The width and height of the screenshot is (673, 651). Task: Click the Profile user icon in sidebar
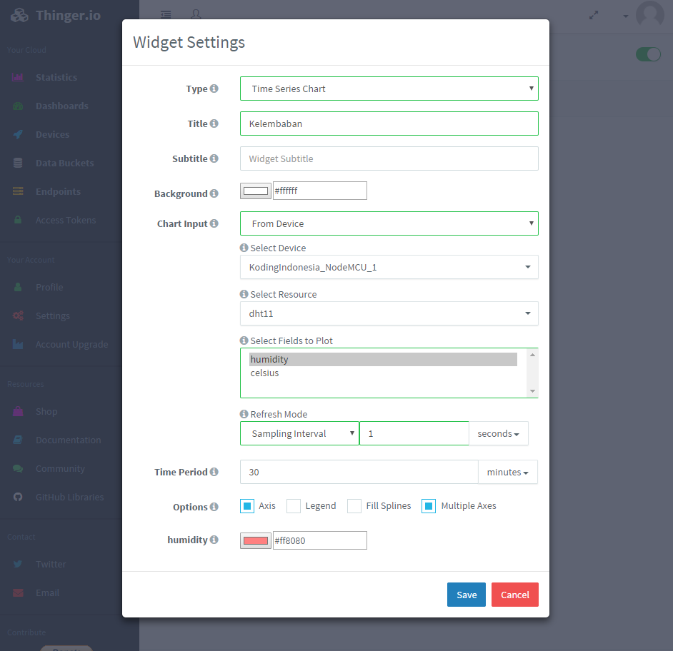click(x=18, y=287)
